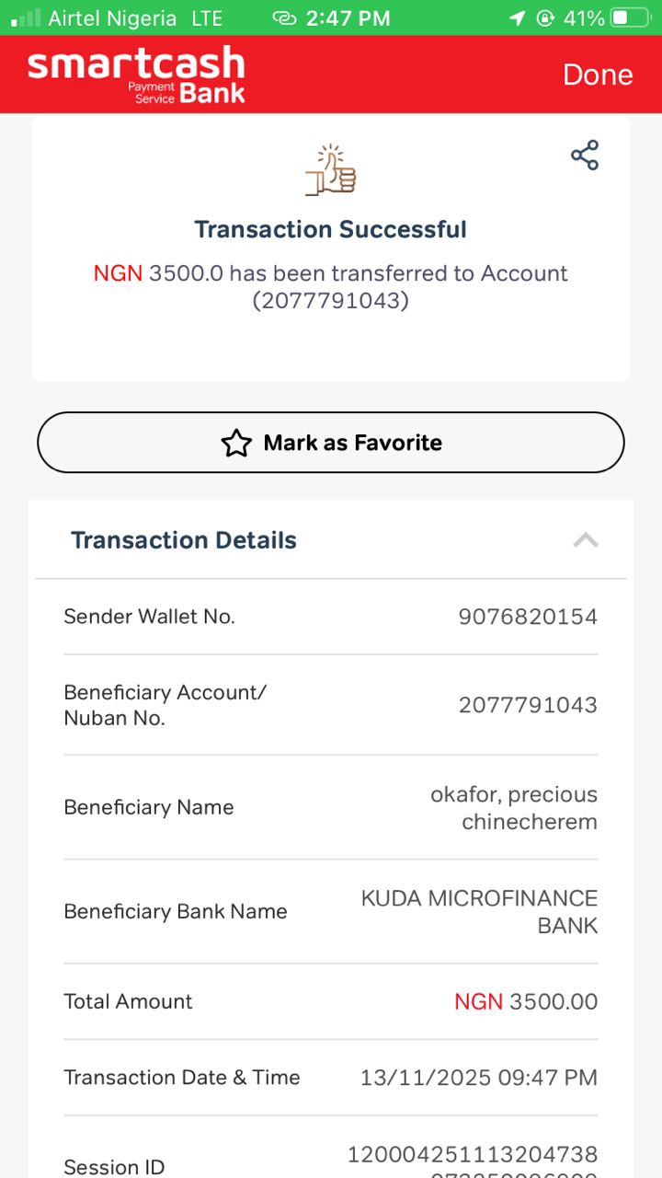Tap the Sender Wallet number 9076820154

pos(528,617)
